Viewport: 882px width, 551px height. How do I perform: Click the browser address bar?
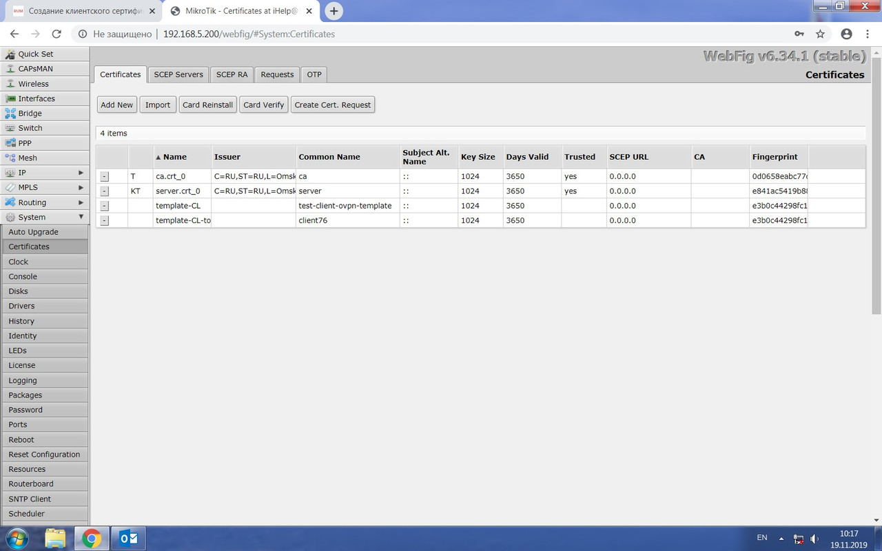click(x=441, y=34)
